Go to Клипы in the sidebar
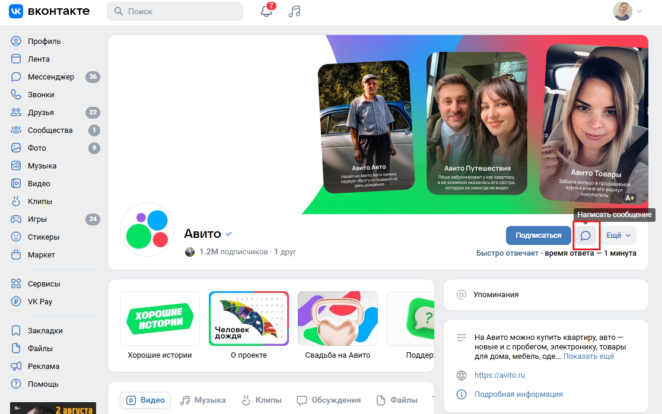Image resolution: width=662 pixels, height=414 pixels. pyautogui.click(x=40, y=202)
